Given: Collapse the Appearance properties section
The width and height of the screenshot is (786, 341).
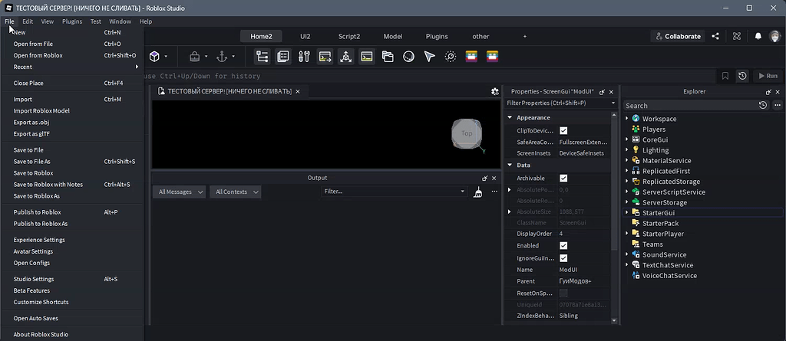Looking at the screenshot, I should coord(510,118).
